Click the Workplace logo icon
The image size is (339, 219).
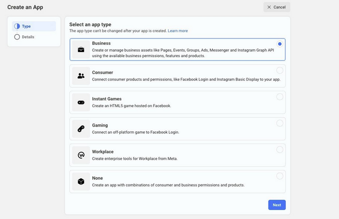(x=81, y=155)
